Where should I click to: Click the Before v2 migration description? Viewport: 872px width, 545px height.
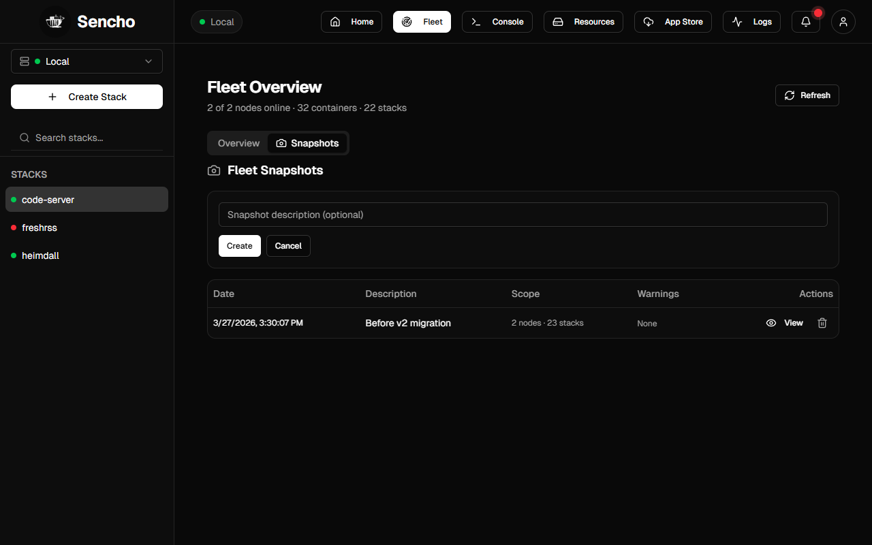tap(408, 323)
